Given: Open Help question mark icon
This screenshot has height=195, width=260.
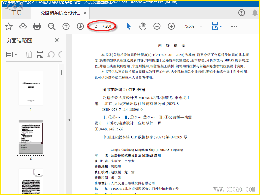Looking at the screenshot, I should click(241, 13).
